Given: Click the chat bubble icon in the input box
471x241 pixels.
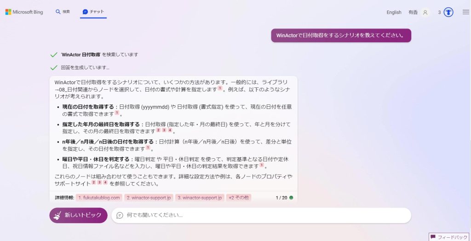Looking at the screenshot, I should (120, 215).
